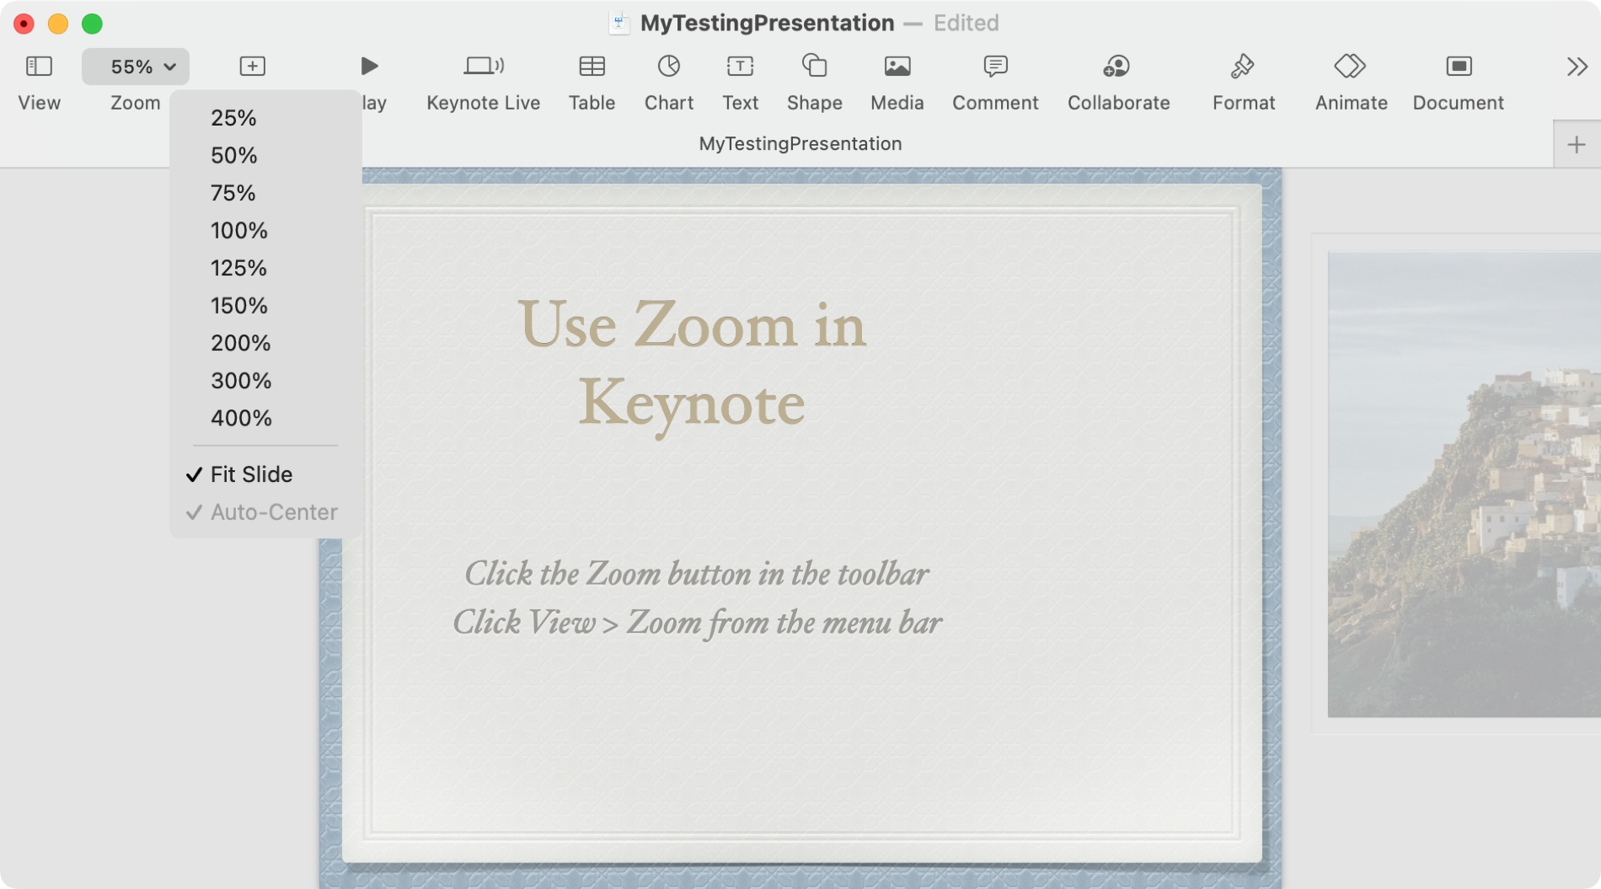Viewport: 1601px width, 889px height.
Task: Show the Animate inspector
Action: pyautogui.click(x=1350, y=66)
